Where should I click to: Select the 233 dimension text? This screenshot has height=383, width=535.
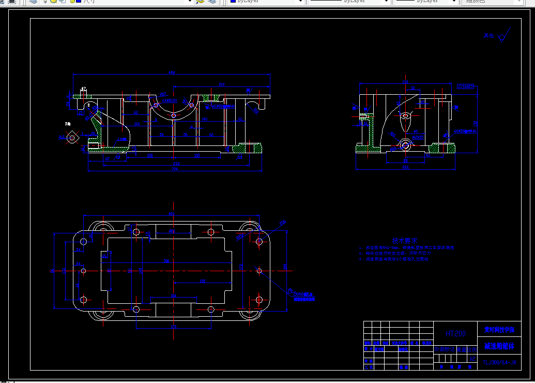coord(176,164)
